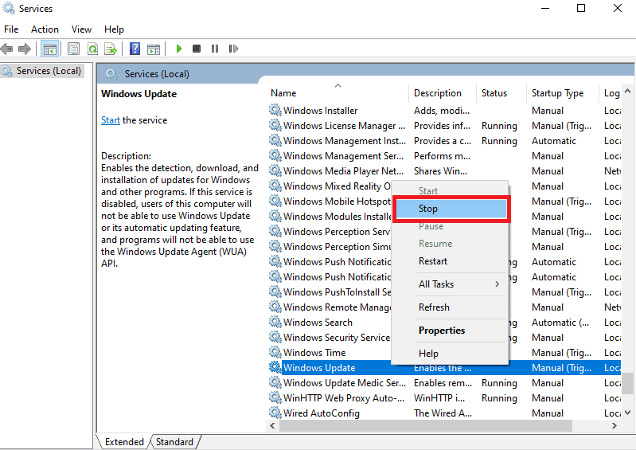The width and height of the screenshot is (636, 450).
Task: Click gear icon beside Windows Management Inst...
Action: point(275,140)
